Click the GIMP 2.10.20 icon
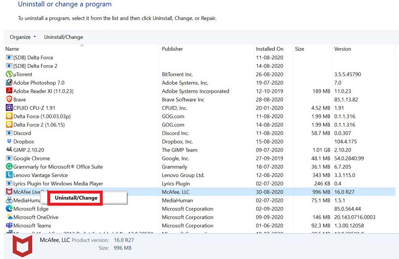 tap(9, 150)
